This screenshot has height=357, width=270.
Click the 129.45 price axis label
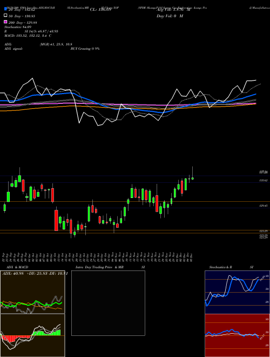pos(264,206)
